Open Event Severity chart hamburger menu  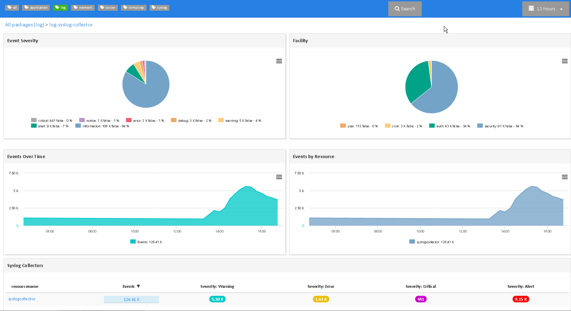click(279, 61)
